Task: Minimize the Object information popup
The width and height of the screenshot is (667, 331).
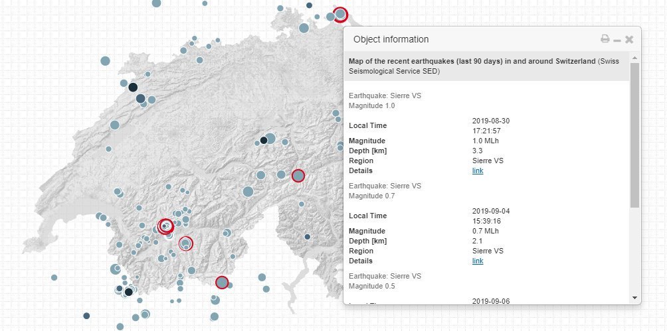Action: tap(617, 40)
